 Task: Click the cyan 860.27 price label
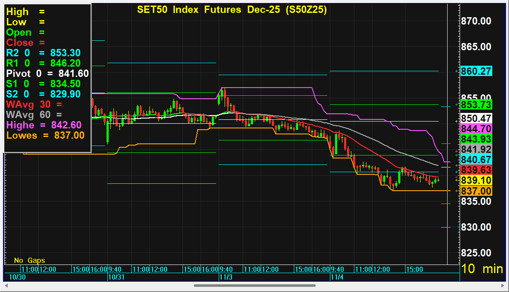[476, 71]
